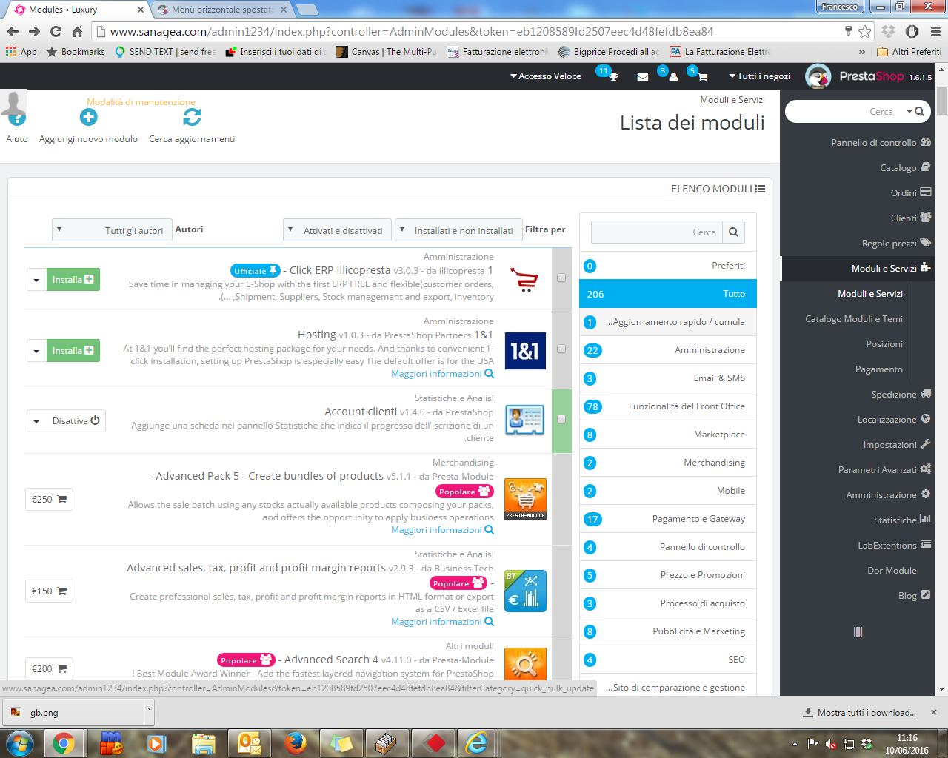Select the Tutto category showing 206 modules
The width and height of the screenshot is (948, 758).
(x=668, y=294)
